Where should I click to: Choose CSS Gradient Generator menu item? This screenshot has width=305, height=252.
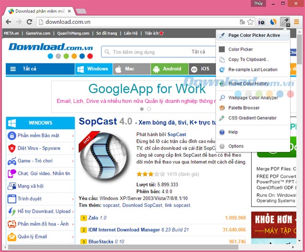[x=252, y=118]
